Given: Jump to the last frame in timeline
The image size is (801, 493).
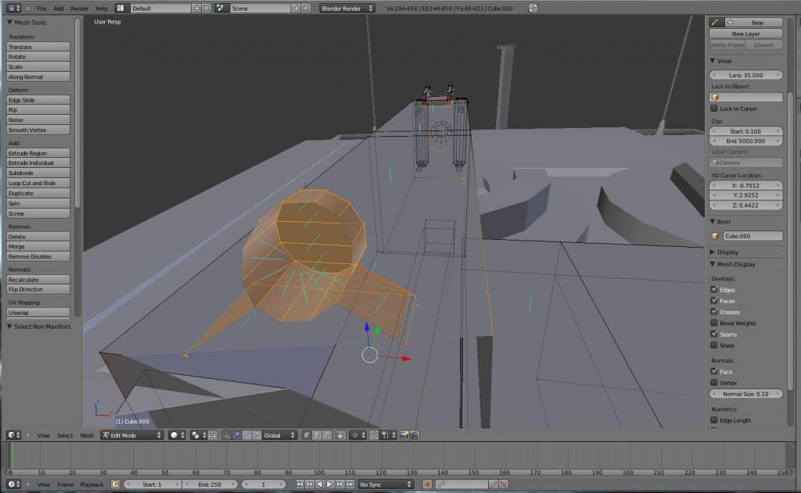Looking at the screenshot, I should [x=349, y=484].
